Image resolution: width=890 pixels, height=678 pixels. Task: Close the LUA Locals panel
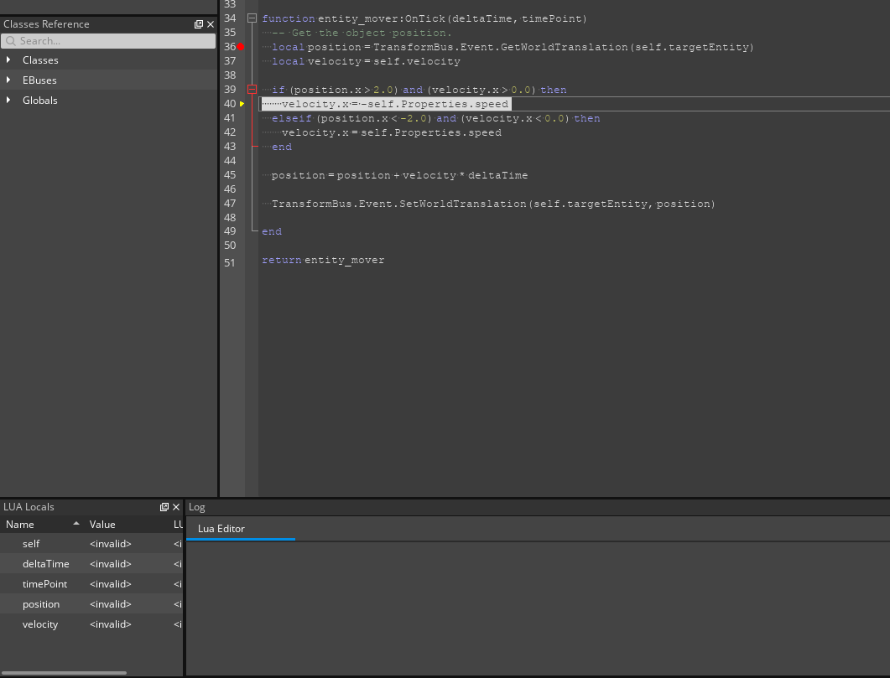tap(175, 506)
